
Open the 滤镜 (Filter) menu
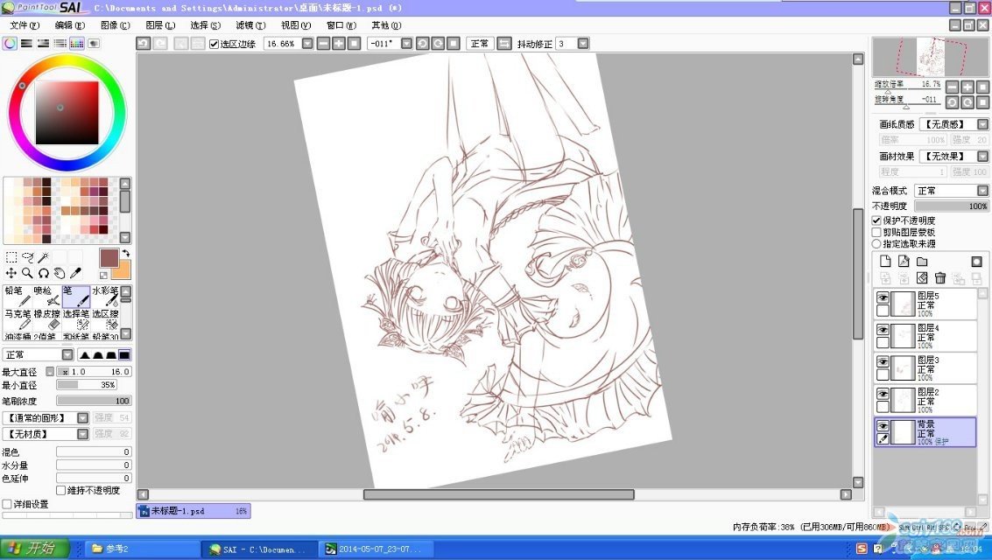[x=250, y=25]
